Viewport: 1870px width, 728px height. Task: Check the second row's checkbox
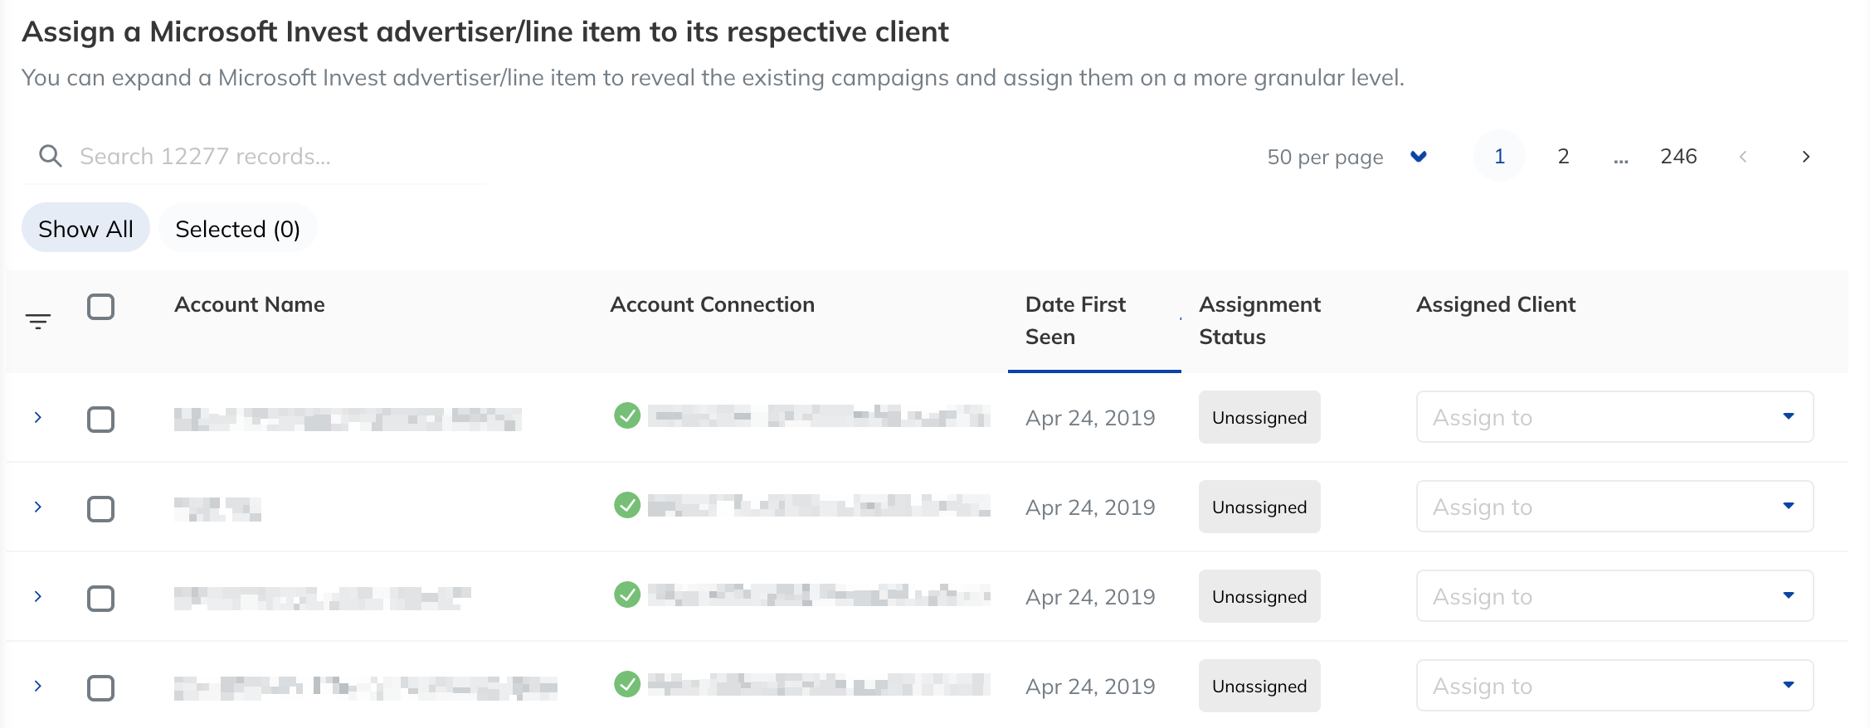tap(100, 509)
